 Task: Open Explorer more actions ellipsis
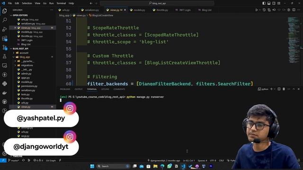click(52, 10)
